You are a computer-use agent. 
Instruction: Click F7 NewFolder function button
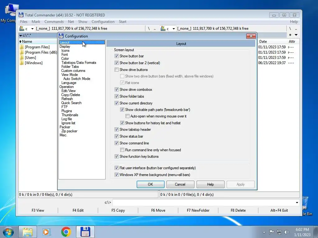pyautogui.click(x=198, y=210)
